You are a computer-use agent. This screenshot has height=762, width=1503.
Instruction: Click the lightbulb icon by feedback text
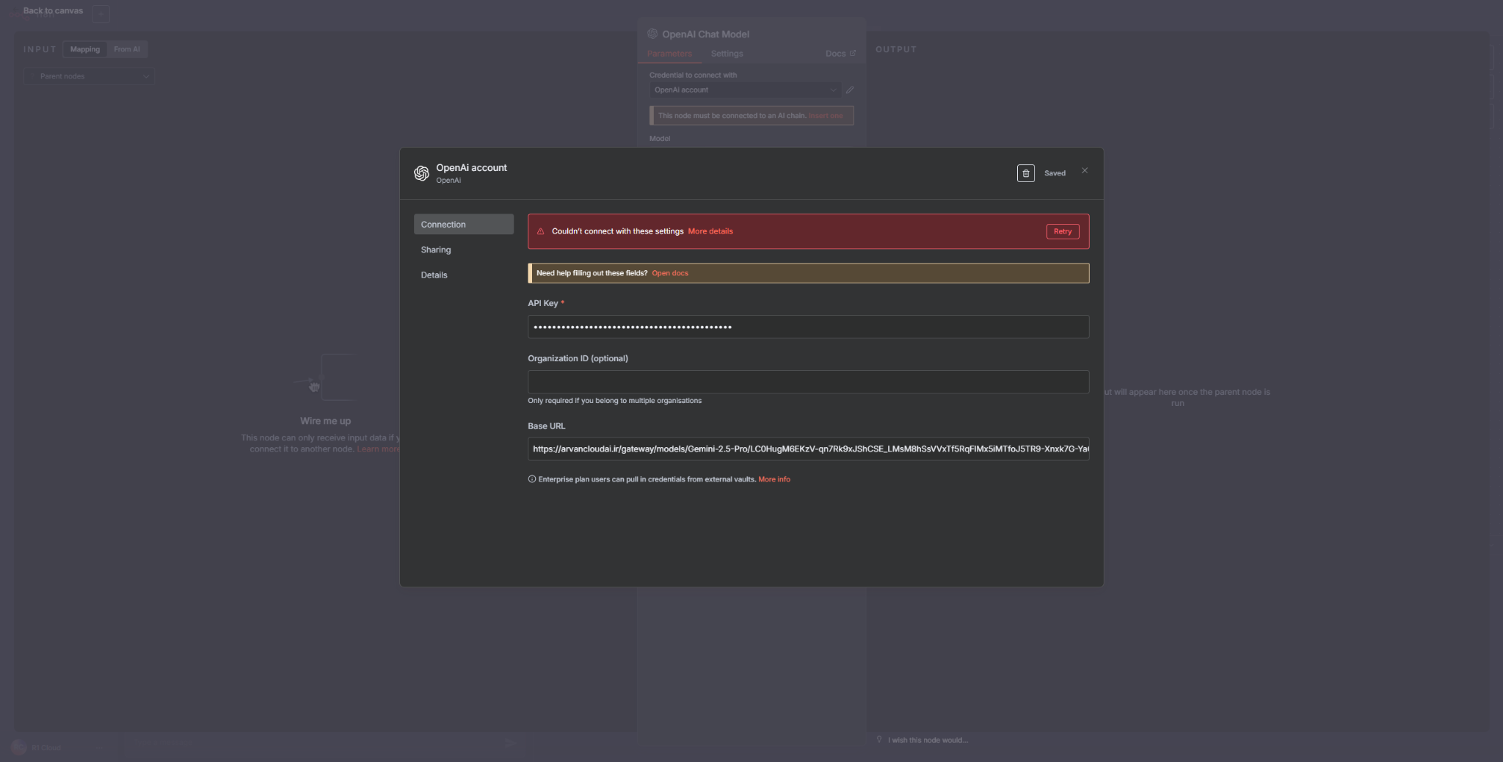pyautogui.click(x=879, y=739)
